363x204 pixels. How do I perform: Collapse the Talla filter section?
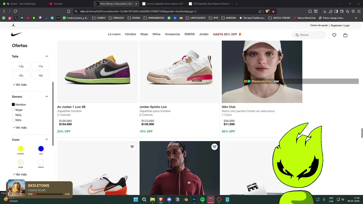tap(47, 56)
